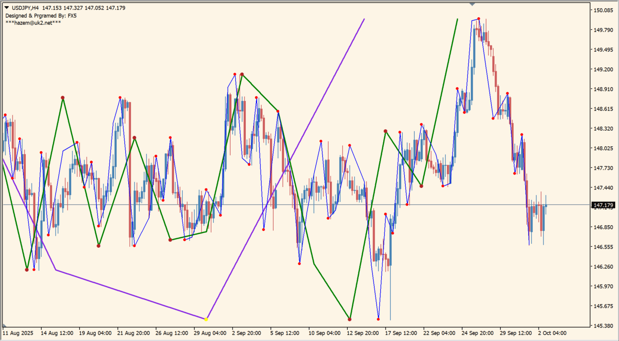Image resolution: width=619 pixels, height=341 pixels.
Task: Click the "Designed & Prgramed By: FX5" label
Action: 41,16
